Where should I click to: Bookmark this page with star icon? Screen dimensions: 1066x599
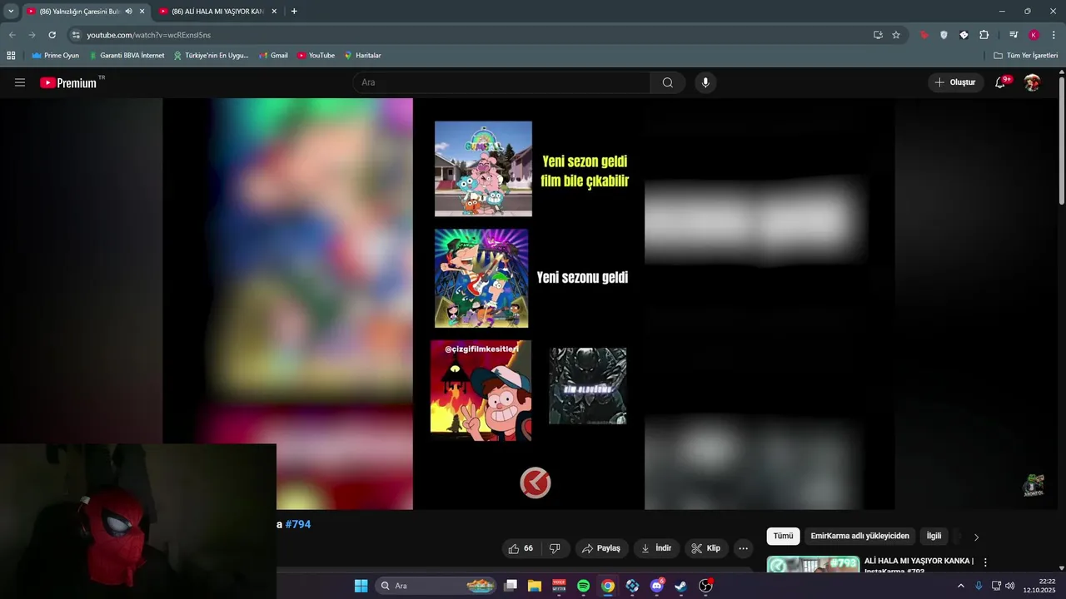896,35
